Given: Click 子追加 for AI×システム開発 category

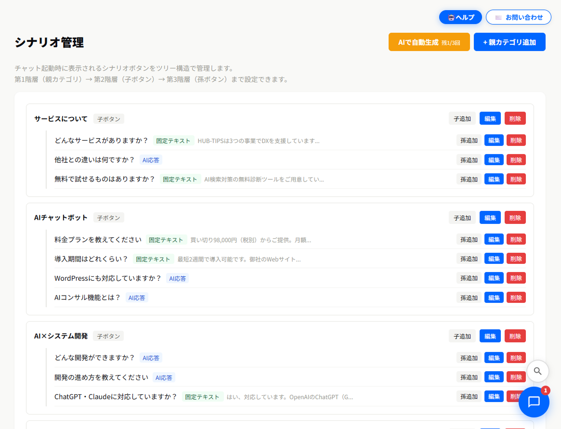Looking at the screenshot, I should click(462, 336).
